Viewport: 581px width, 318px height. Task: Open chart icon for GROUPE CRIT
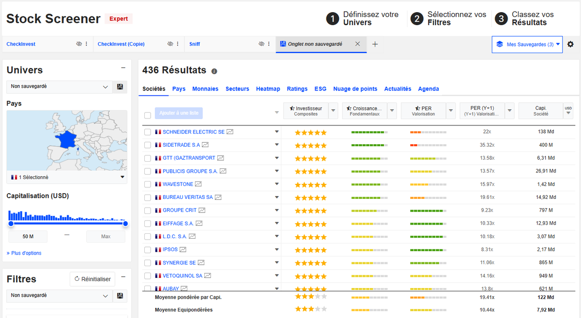coord(202,210)
